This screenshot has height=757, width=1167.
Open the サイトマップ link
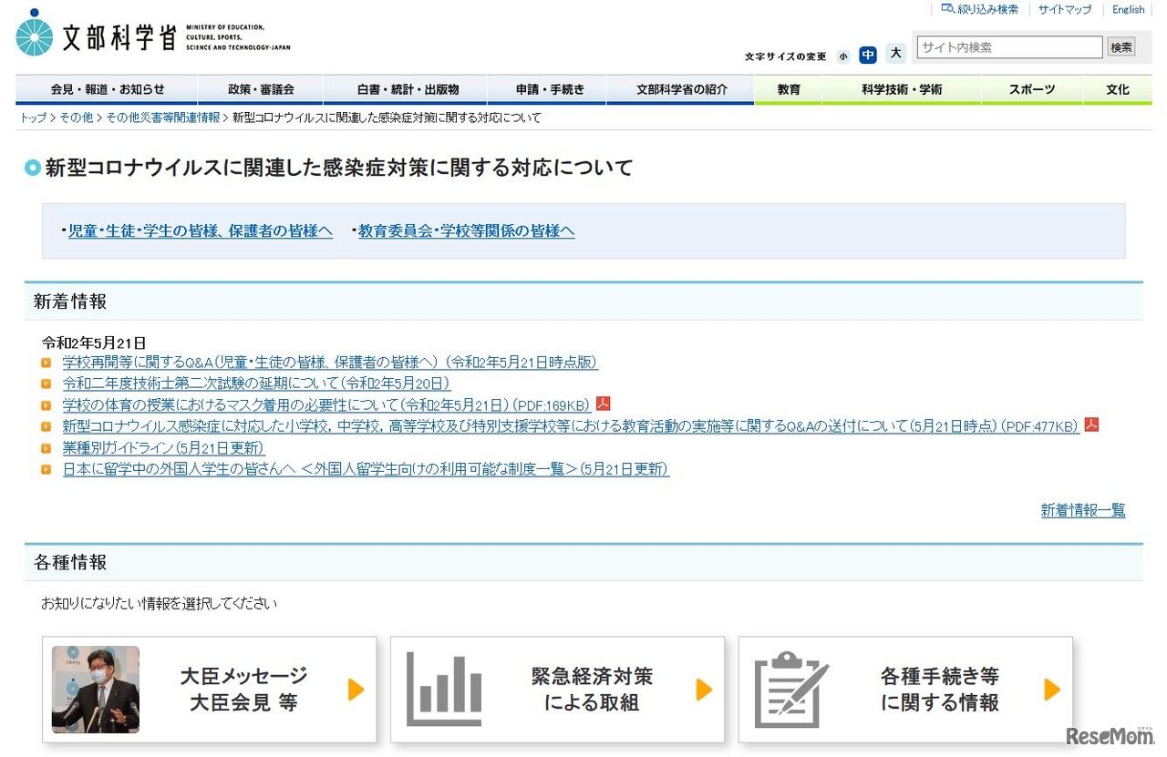tap(1064, 10)
